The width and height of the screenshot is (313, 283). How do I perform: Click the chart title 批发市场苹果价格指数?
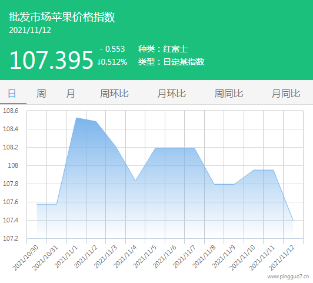(x=62, y=16)
